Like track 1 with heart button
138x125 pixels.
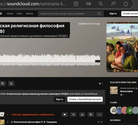[x=65, y=114]
